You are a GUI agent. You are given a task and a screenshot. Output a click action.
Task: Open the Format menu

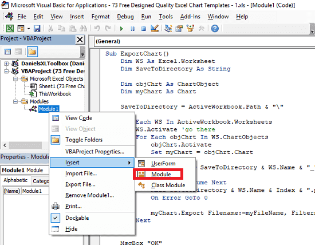(100, 17)
